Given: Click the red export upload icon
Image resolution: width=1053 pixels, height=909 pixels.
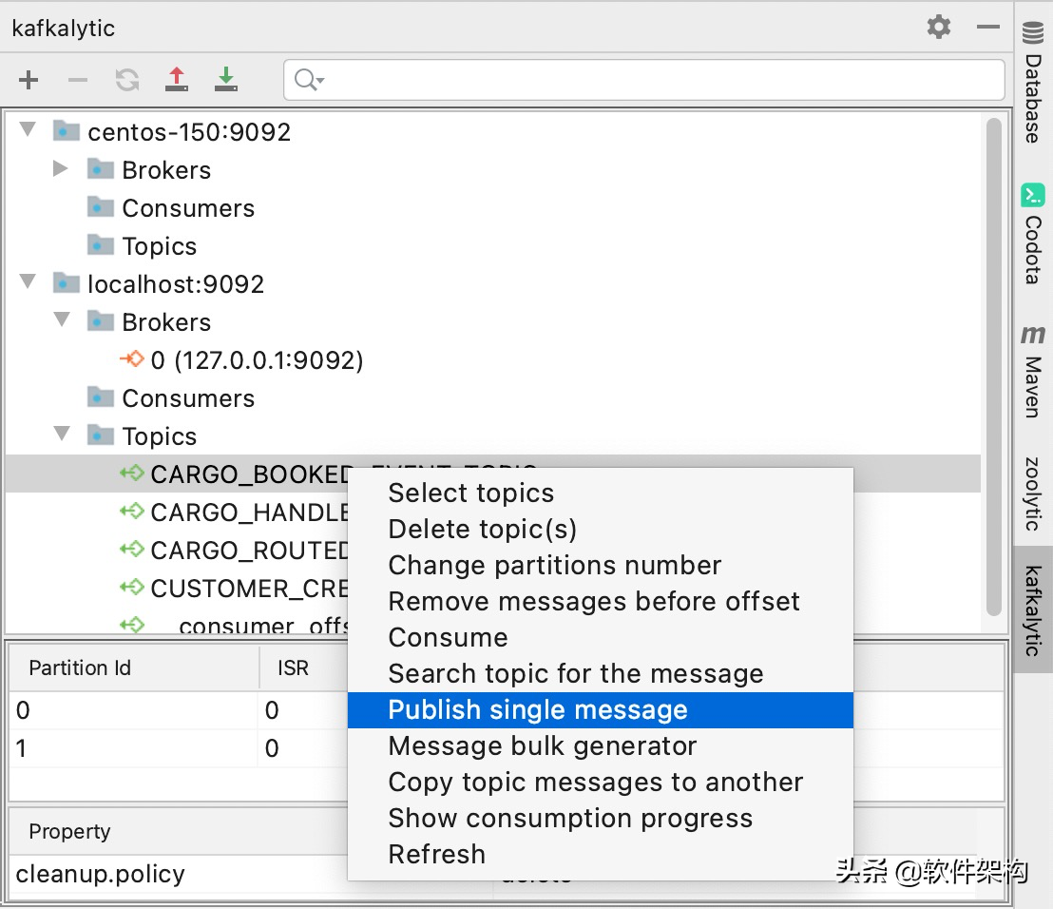Looking at the screenshot, I should (177, 79).
